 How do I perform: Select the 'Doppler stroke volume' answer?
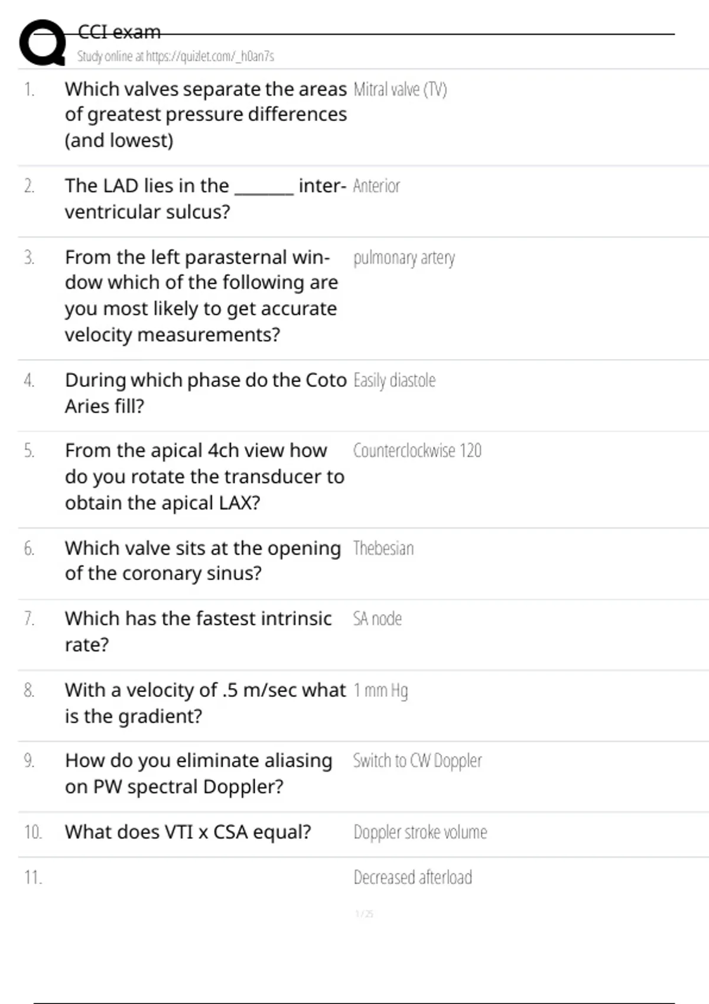click(x=420, y=832)
